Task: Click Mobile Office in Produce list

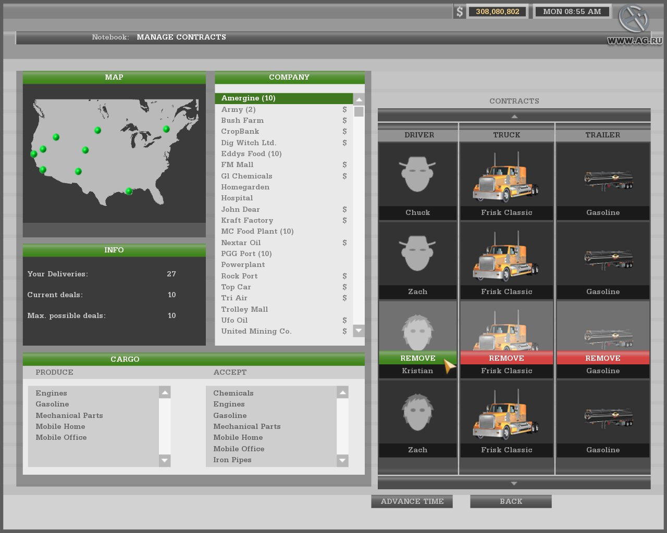Action: pyautogui.click(x=61, y=437)
